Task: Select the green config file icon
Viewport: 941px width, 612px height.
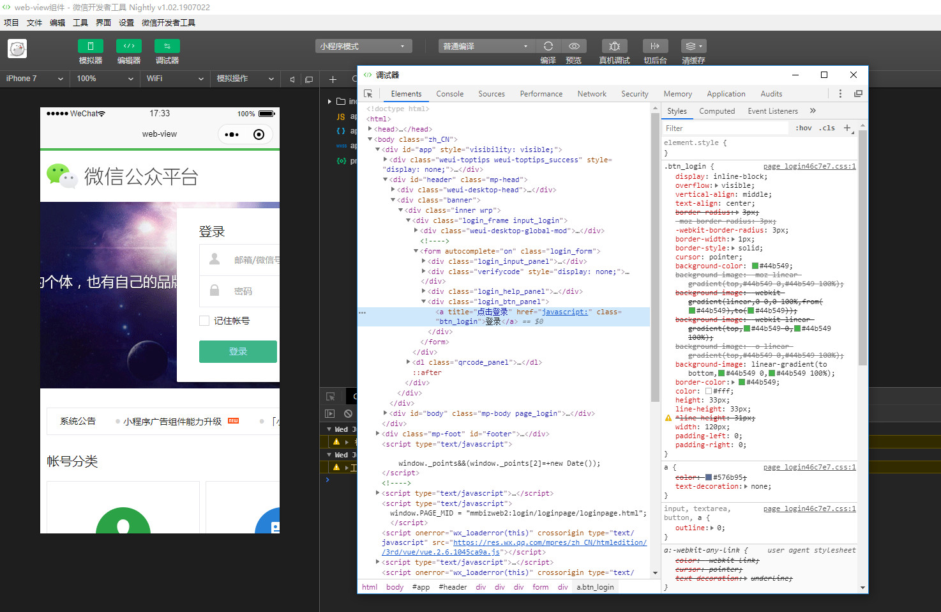Action: pos(341,160)
